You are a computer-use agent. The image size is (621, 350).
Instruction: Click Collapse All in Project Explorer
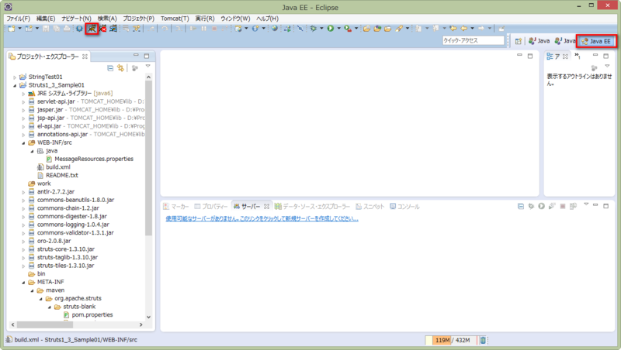110,68
